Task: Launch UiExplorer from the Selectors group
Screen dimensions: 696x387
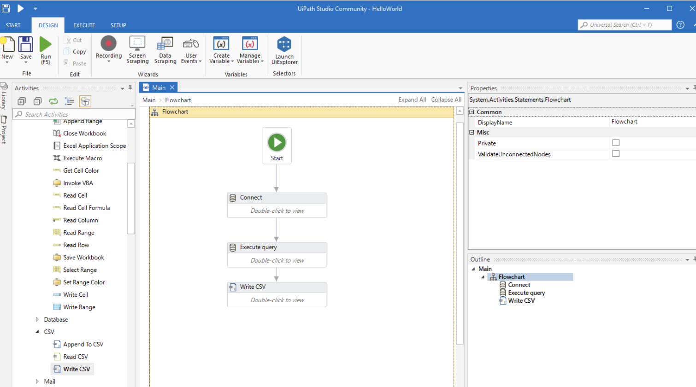Action: [x=284, y=49]
